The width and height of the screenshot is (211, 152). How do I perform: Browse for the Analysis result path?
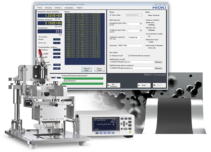point(158,62)
